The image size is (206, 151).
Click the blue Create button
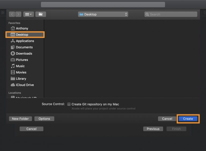[x=188, y=119]
